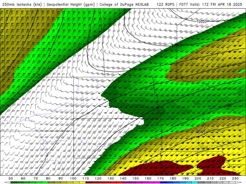
Task: Click the 150 value on the color scale
Action: pyautogui.click(x=136, y=178)
